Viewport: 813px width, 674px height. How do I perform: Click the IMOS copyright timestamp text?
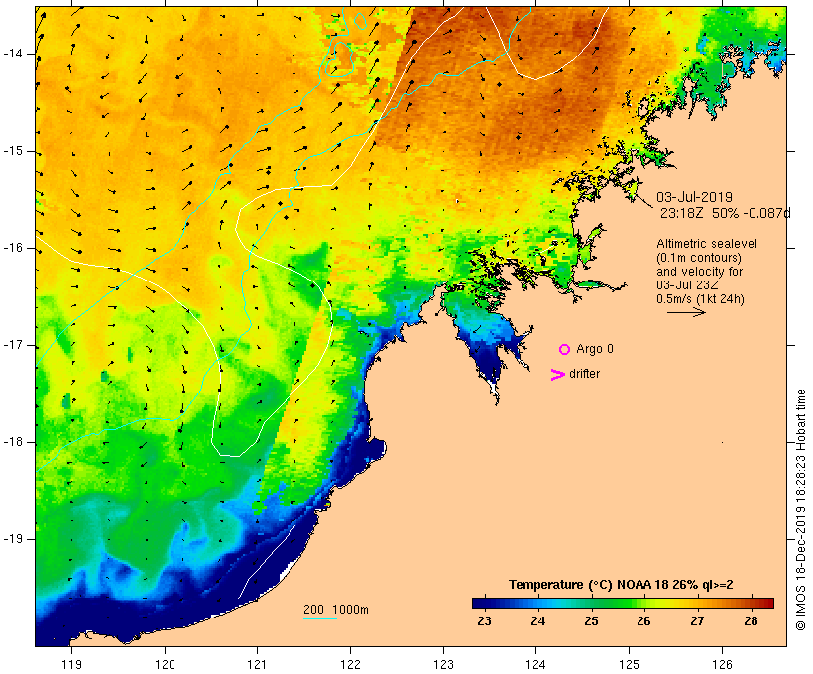coord(800,509)
